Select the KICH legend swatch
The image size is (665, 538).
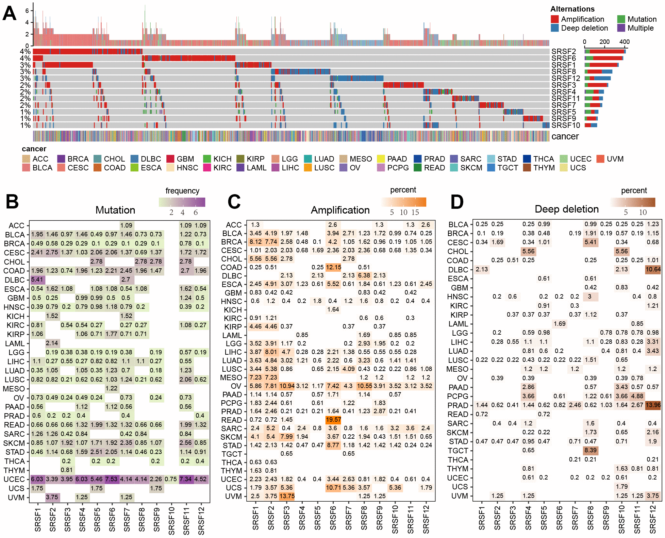pyautogui.click(x=207, y=159)
